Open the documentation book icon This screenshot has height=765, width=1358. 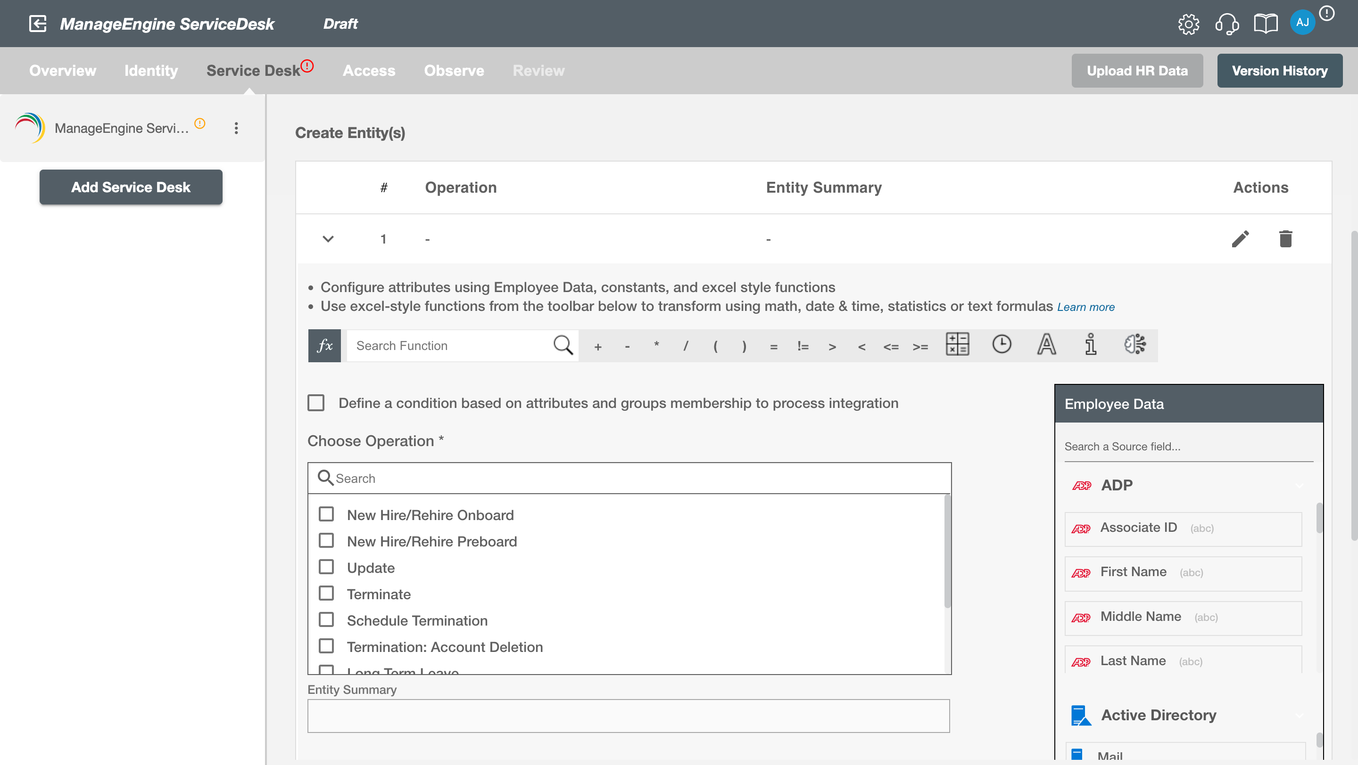coord(1265,24)
